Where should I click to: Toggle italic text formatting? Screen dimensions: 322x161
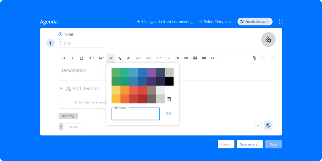[x=72, y=58]
